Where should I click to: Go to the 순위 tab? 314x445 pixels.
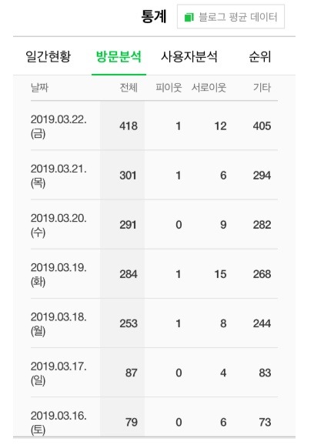coord(260,56)
